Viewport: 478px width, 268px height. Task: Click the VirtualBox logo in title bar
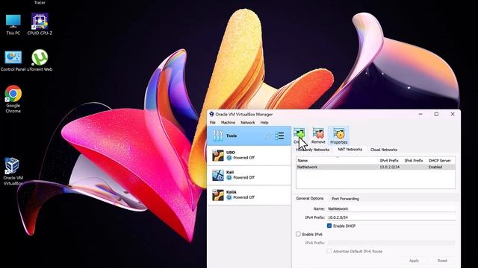click(211, 114)
